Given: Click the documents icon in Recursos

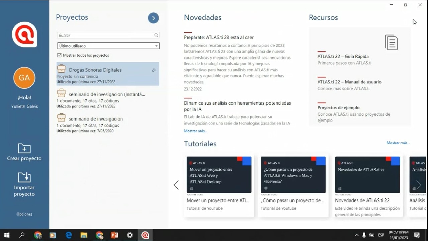Looking at the screenshot, I should pos(391,42).
